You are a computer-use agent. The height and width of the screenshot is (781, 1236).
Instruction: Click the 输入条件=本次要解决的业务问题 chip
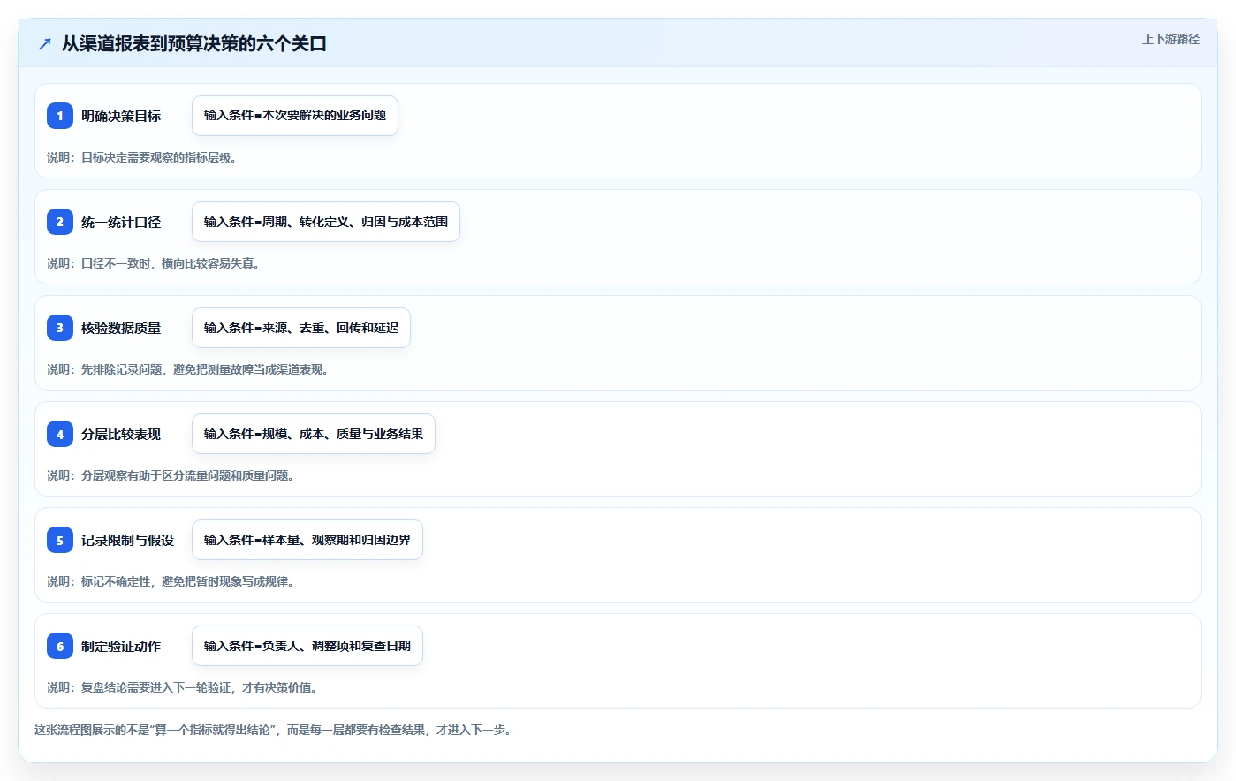click(x=295, y=116)
